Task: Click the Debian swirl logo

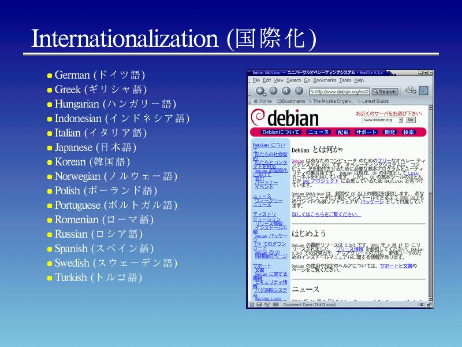Action: [258, 117]
